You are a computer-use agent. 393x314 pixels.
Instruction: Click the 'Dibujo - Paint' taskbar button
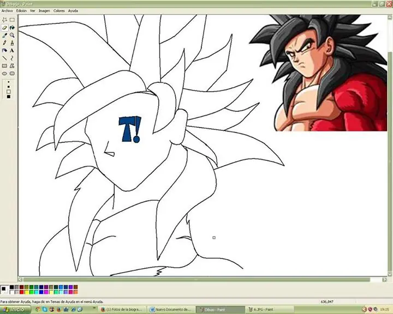click(x=220, y=310)
